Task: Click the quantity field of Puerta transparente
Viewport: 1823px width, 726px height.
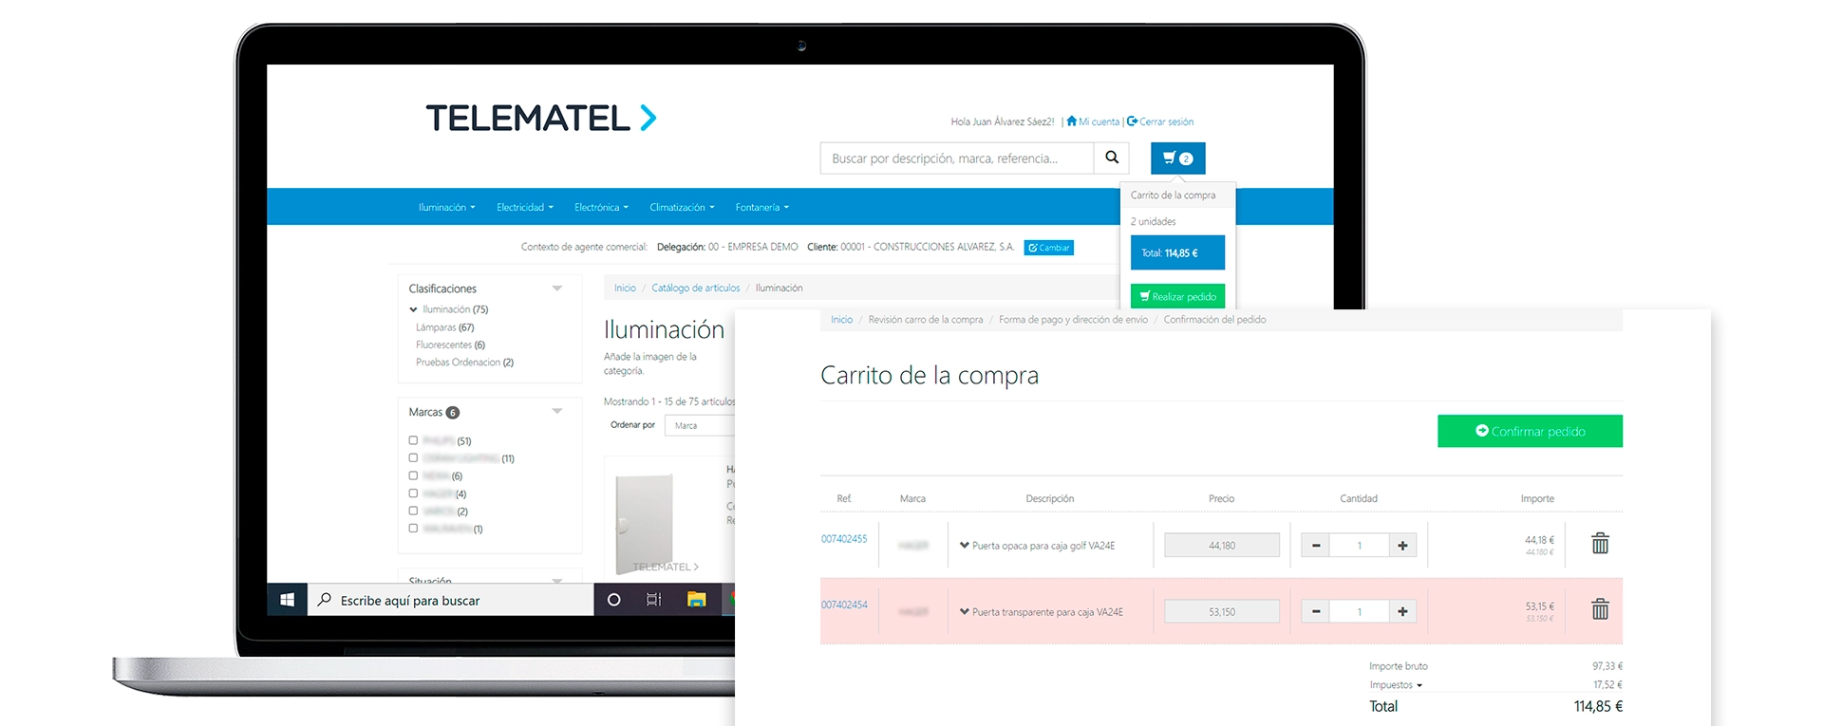Action: pyautogui.click(x=1359, y=611)
